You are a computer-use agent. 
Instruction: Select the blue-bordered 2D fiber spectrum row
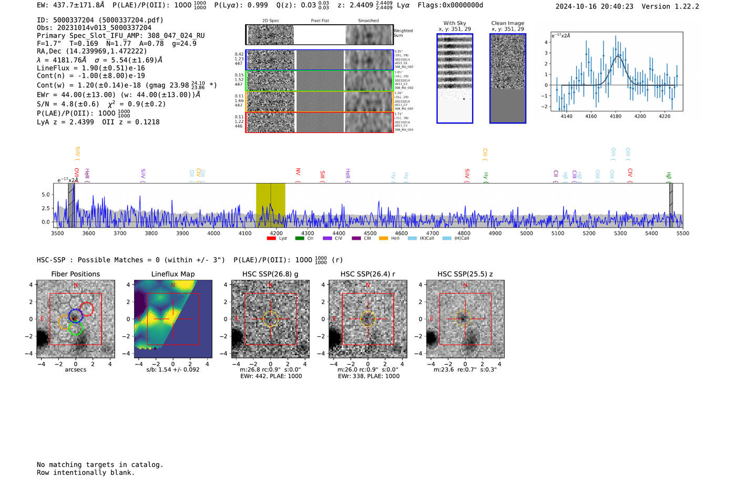(x=320, y=60)
